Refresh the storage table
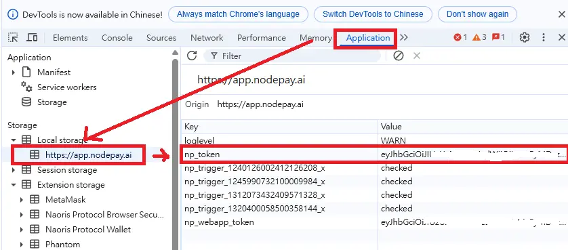Screen dimensions: 568x250 pyautogui.click(x=192, y=56)
